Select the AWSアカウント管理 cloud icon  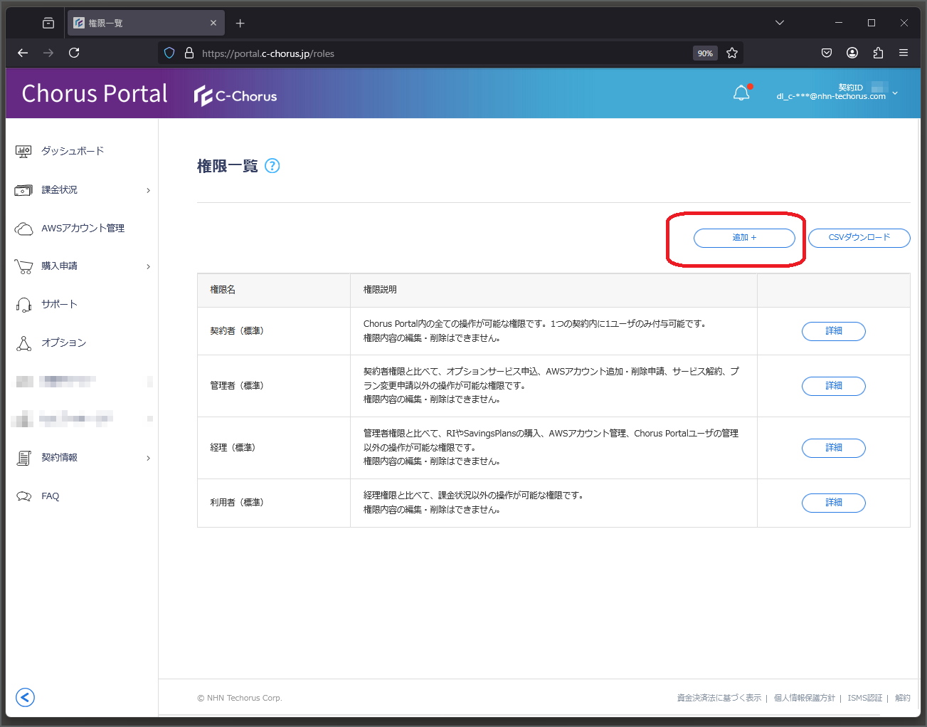(23, 229)
